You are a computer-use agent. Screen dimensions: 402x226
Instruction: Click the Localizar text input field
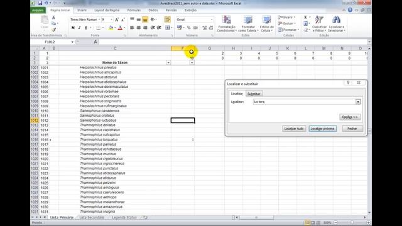tap(304, 102)
